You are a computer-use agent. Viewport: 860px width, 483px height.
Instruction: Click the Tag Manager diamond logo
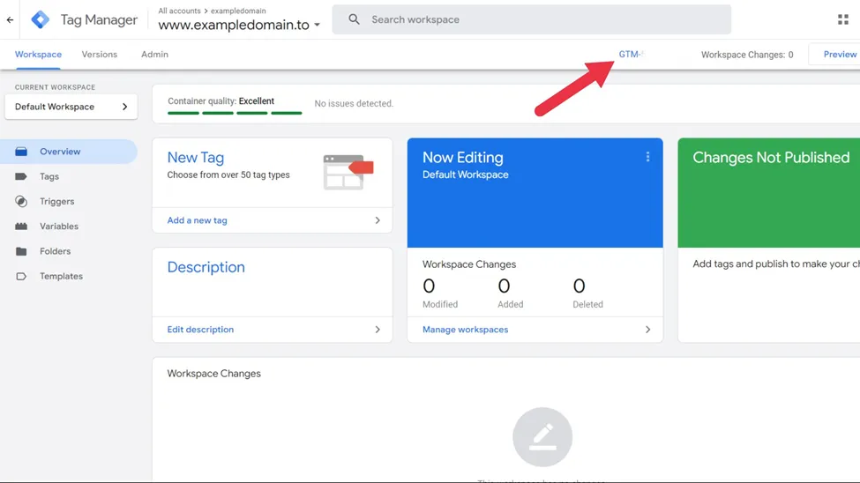pos(40,19)
